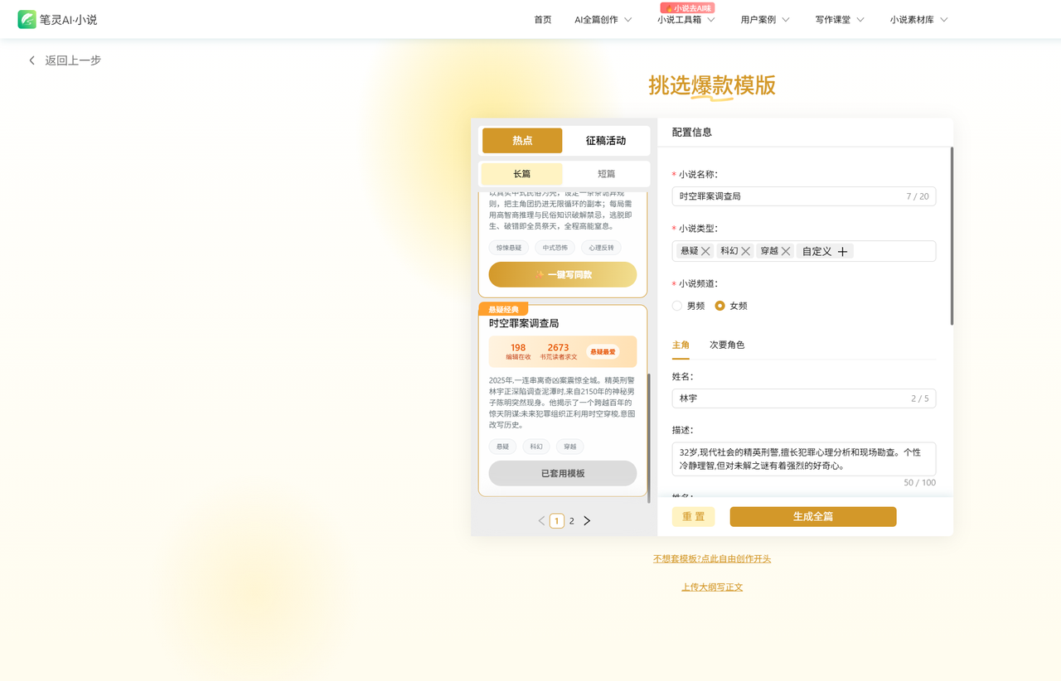The width and height of the screenshot is (1061, 681).
Task: Open the 上传大纲写正文 link
Action: (x=712, y=587)
